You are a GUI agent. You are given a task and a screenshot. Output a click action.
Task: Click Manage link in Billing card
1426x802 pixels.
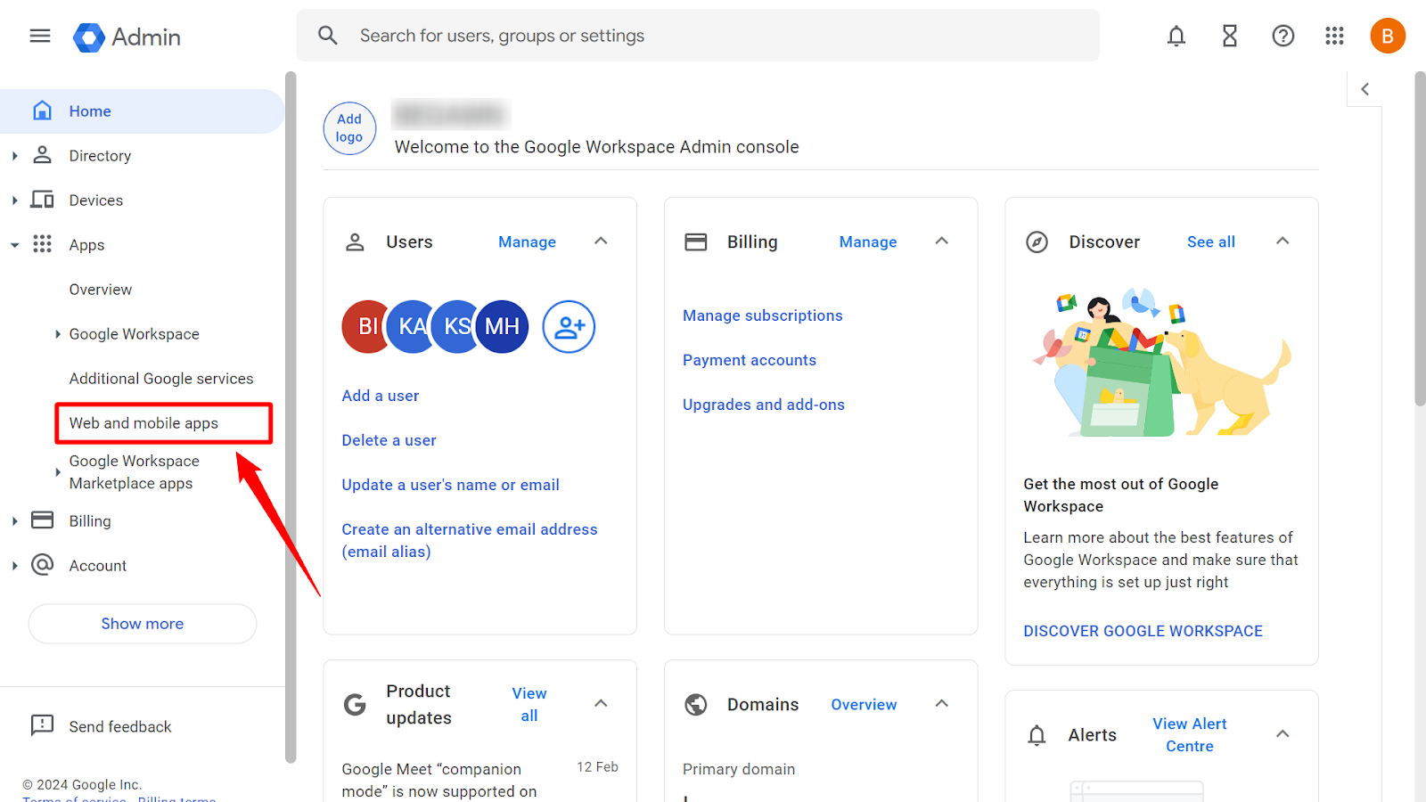[x=868, y=241]
